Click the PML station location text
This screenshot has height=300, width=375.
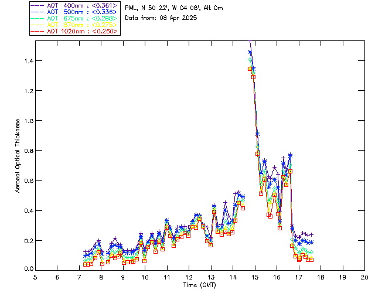click(x=174, y=8)
